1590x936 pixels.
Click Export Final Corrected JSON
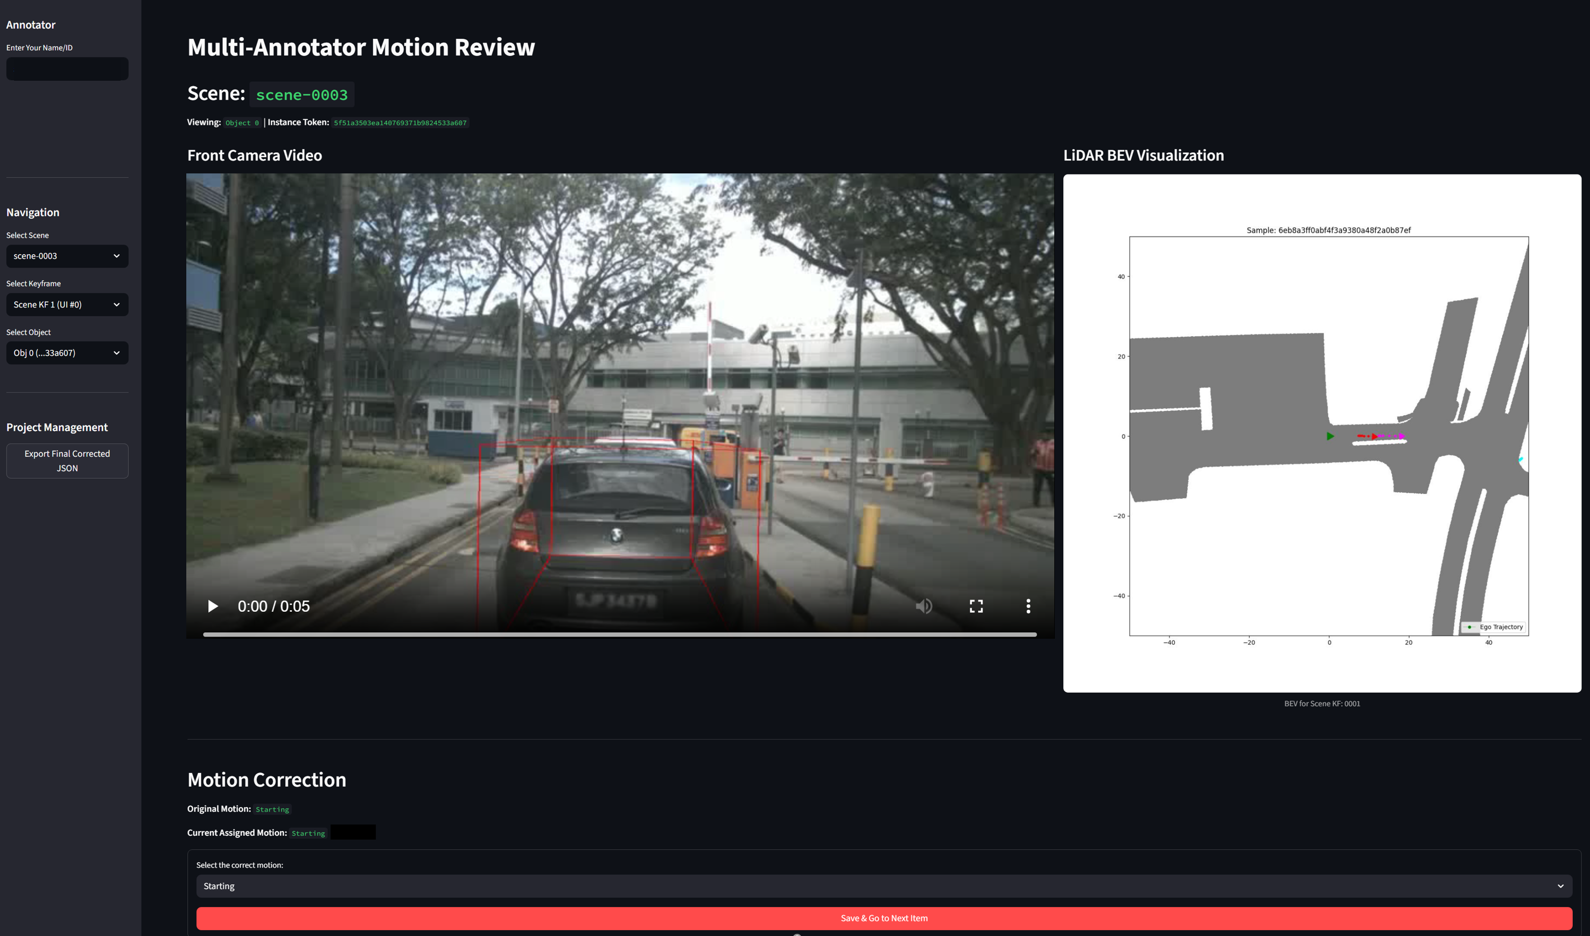coord(67,461)
